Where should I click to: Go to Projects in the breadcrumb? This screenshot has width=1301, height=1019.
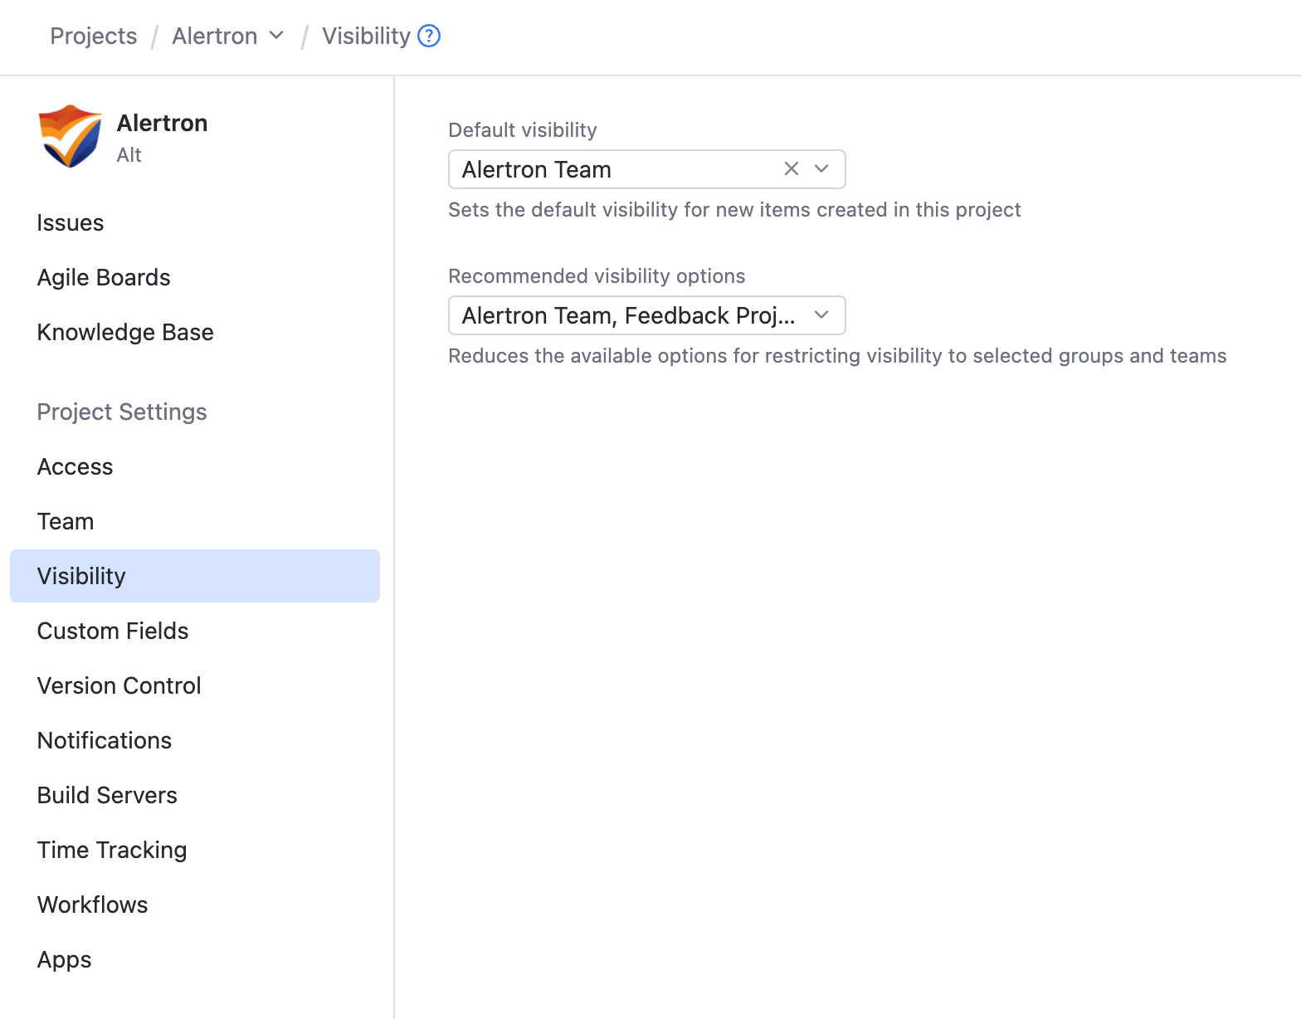coord(94,36)
